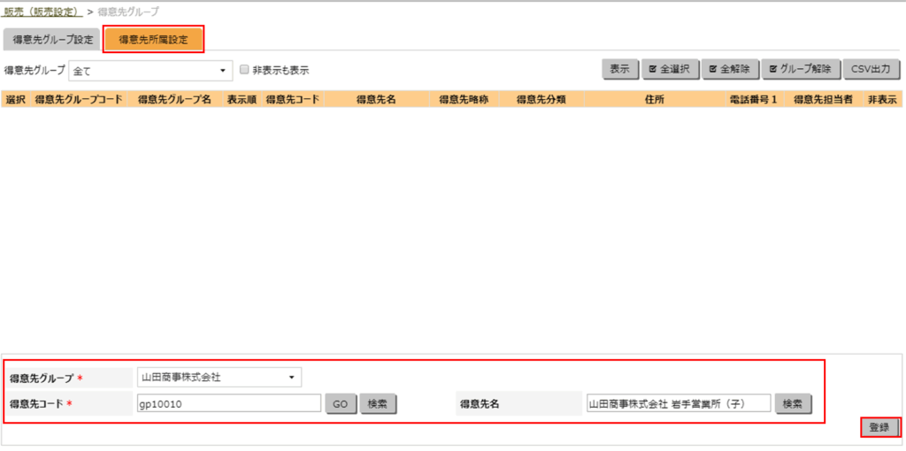The width and height of the screenshot is (906, 451).
Task: Open the 山田商事株式会社 group dropdown
Action: [219, 378]
